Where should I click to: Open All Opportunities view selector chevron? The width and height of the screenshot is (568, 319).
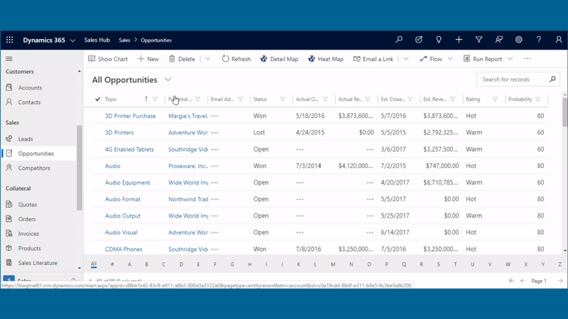tap(168, 79)
